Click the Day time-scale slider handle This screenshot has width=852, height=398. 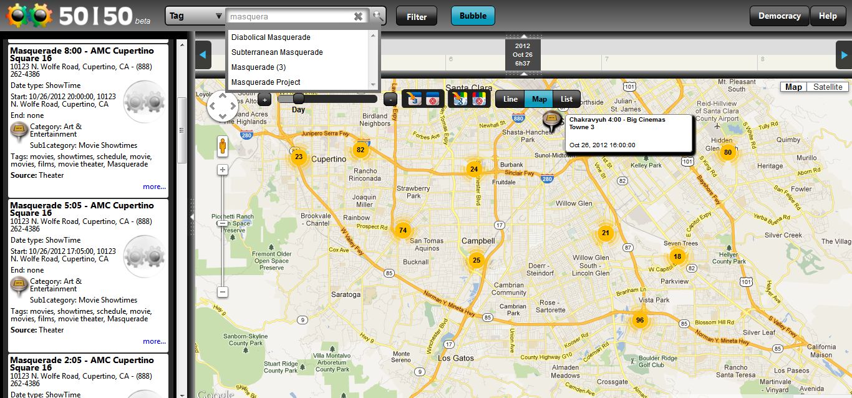click(299, 99)
